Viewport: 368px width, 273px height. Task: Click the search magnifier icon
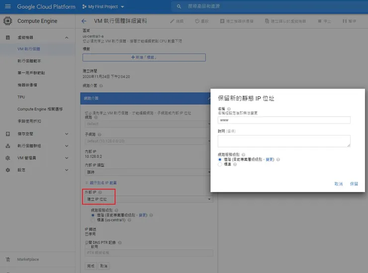tap(179, 6)
